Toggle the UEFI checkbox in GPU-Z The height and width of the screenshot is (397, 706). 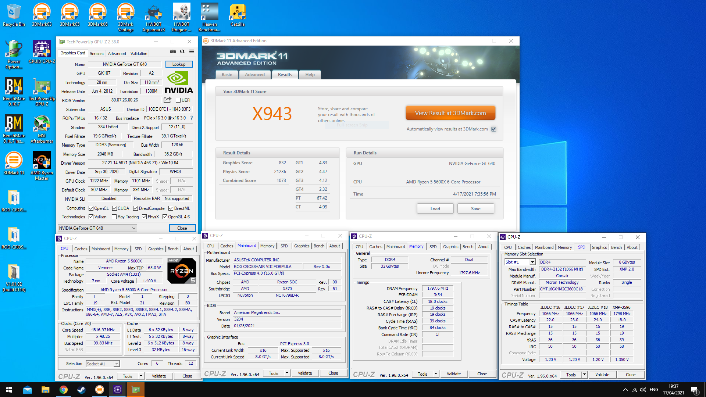coord(178,100)
